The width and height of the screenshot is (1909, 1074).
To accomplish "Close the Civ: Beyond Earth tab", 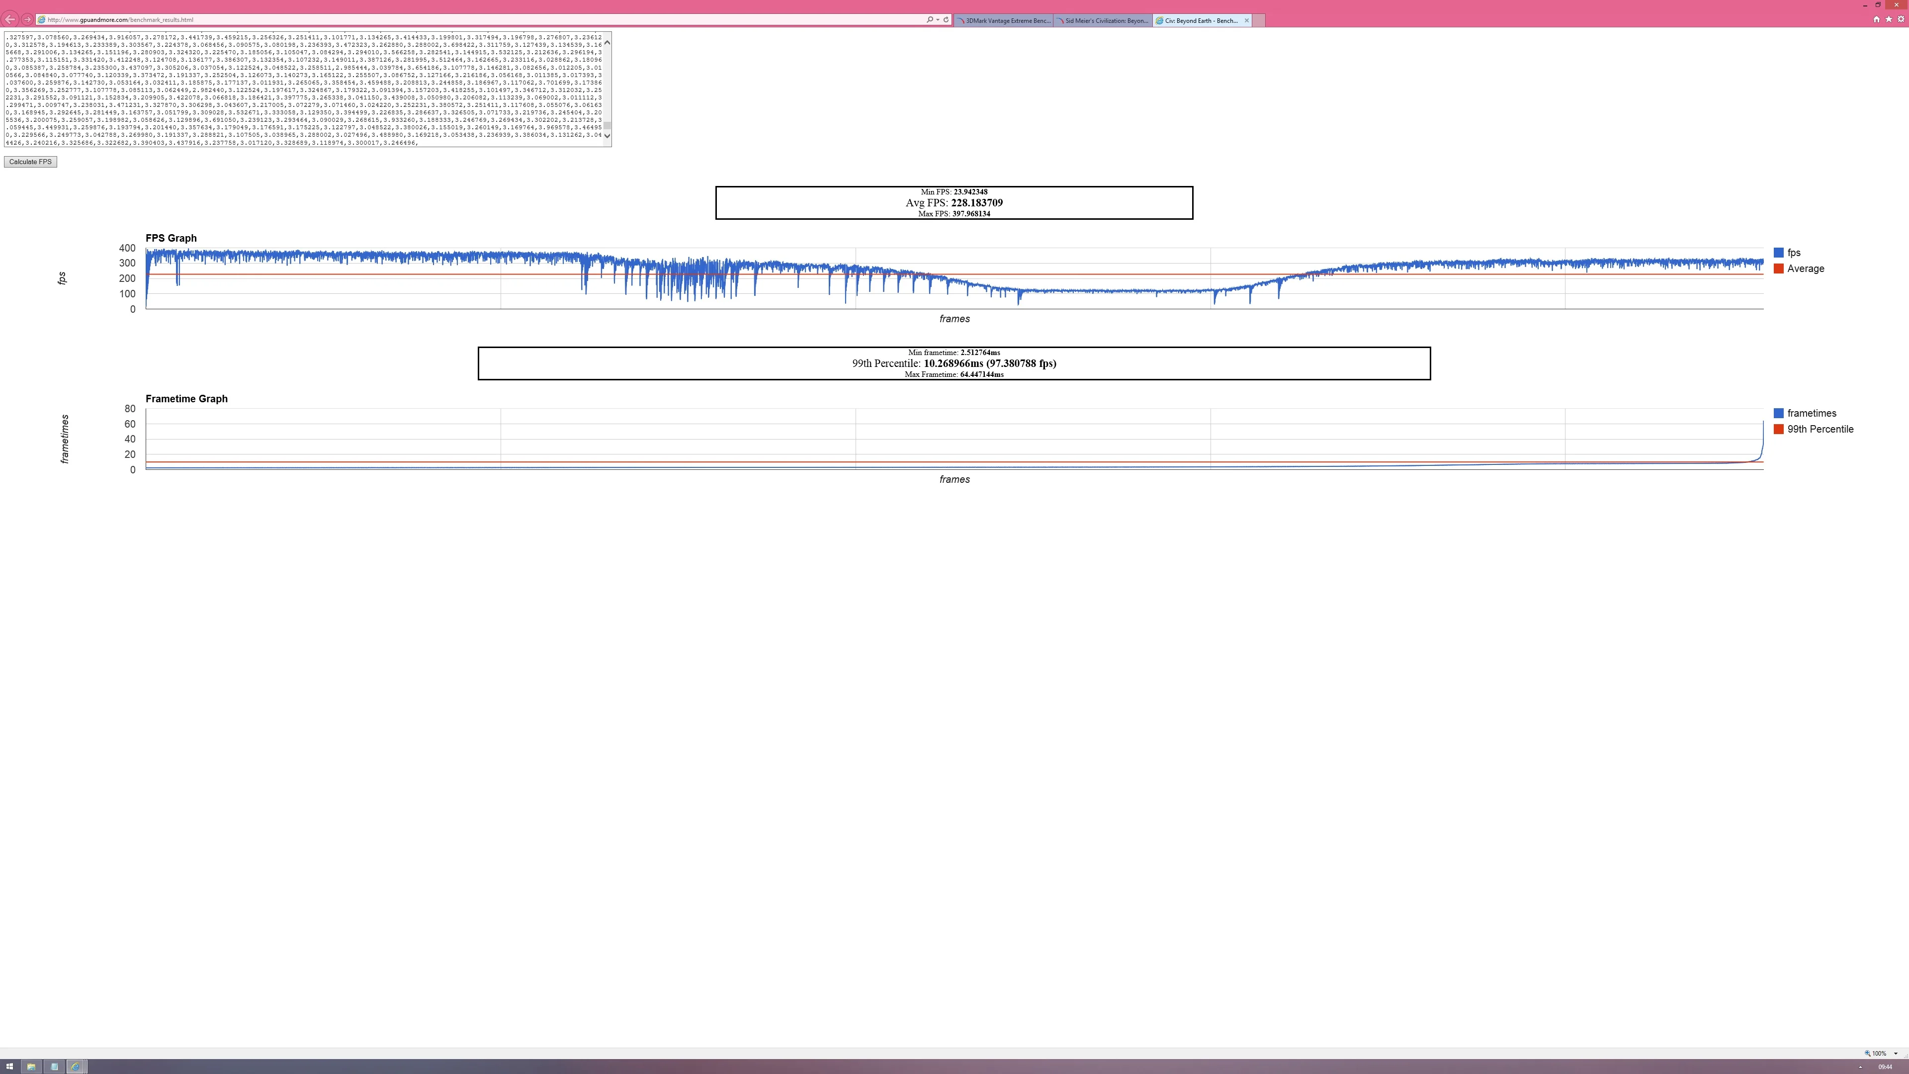I will pyautogui.click(x=1246, y=21).
